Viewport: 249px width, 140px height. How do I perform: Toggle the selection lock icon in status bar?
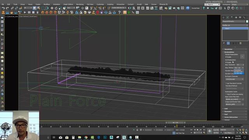[137, 130]
